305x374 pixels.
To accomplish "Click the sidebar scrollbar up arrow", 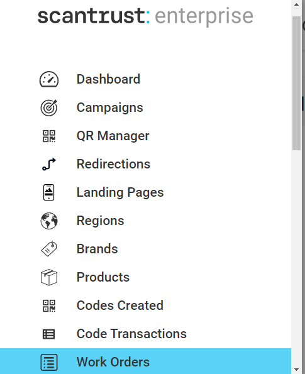I will click(x=297, y=4).
